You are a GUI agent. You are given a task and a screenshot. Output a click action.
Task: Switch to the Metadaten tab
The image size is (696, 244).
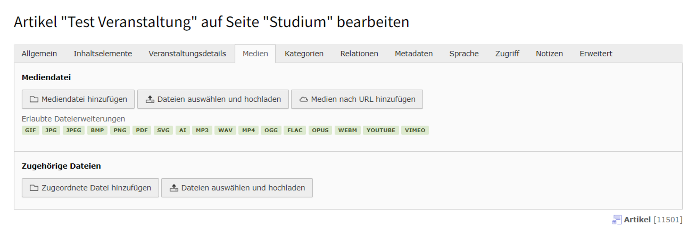pyautogui.click(x=414, y=54)
